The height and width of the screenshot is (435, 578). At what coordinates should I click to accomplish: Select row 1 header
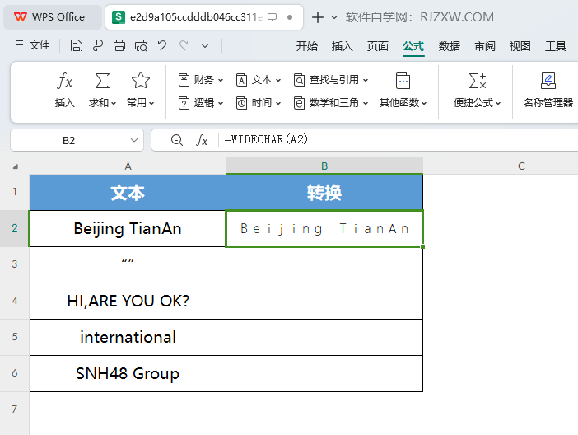point(14,192)
